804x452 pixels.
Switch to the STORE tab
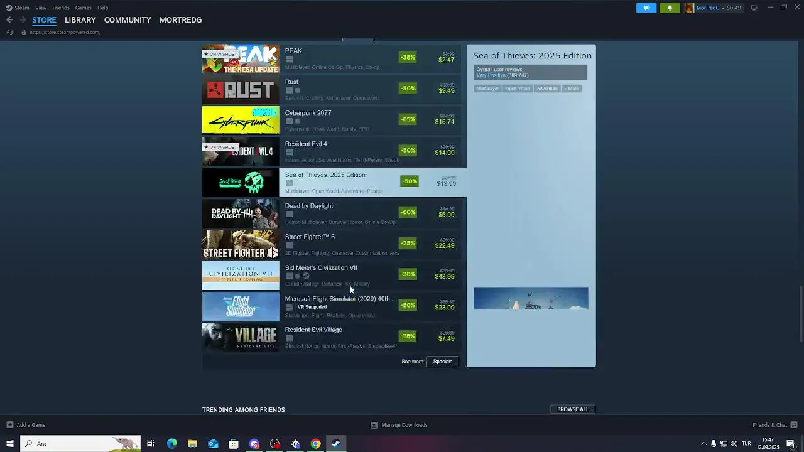click(44, 20)
